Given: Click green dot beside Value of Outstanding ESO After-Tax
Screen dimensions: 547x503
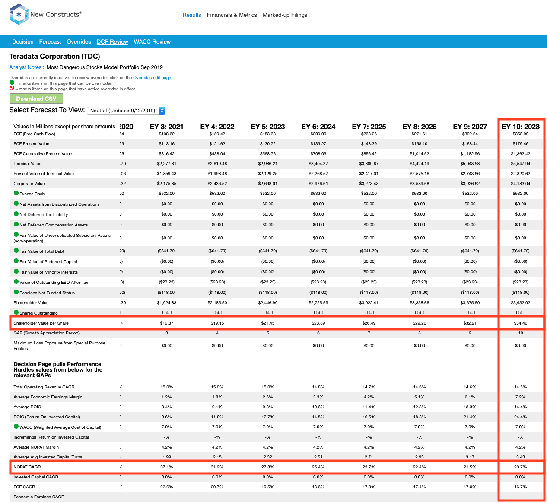Looking at the screenshot, I should (x=16, y=282).
